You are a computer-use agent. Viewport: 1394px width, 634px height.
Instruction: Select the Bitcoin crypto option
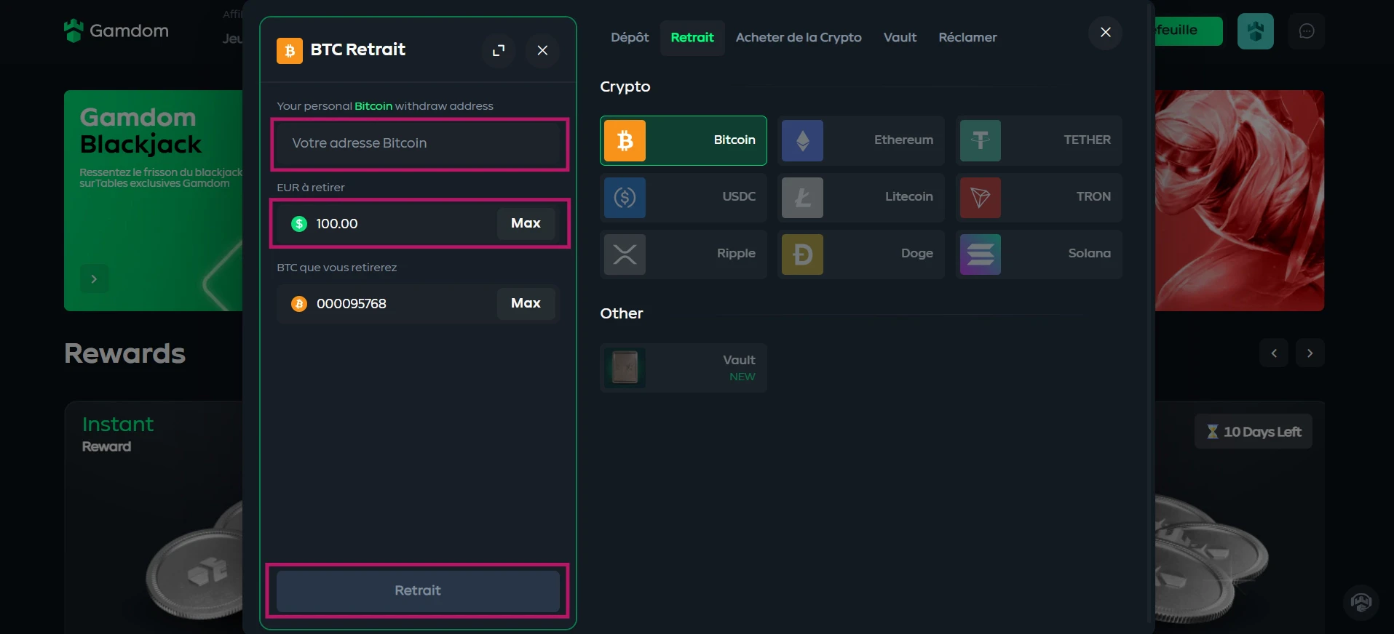tap(683, 140)
